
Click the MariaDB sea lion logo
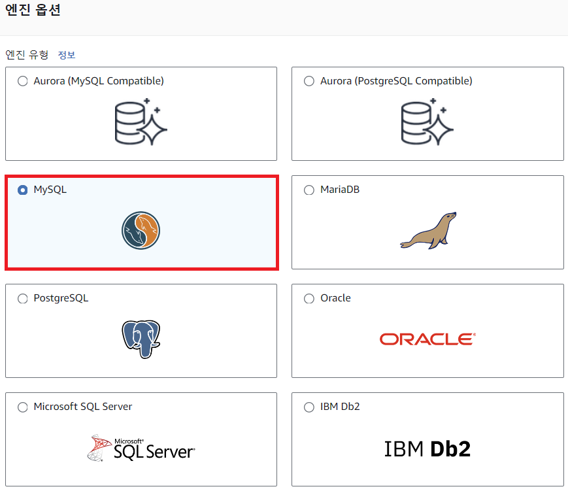[x=428, y=231]
